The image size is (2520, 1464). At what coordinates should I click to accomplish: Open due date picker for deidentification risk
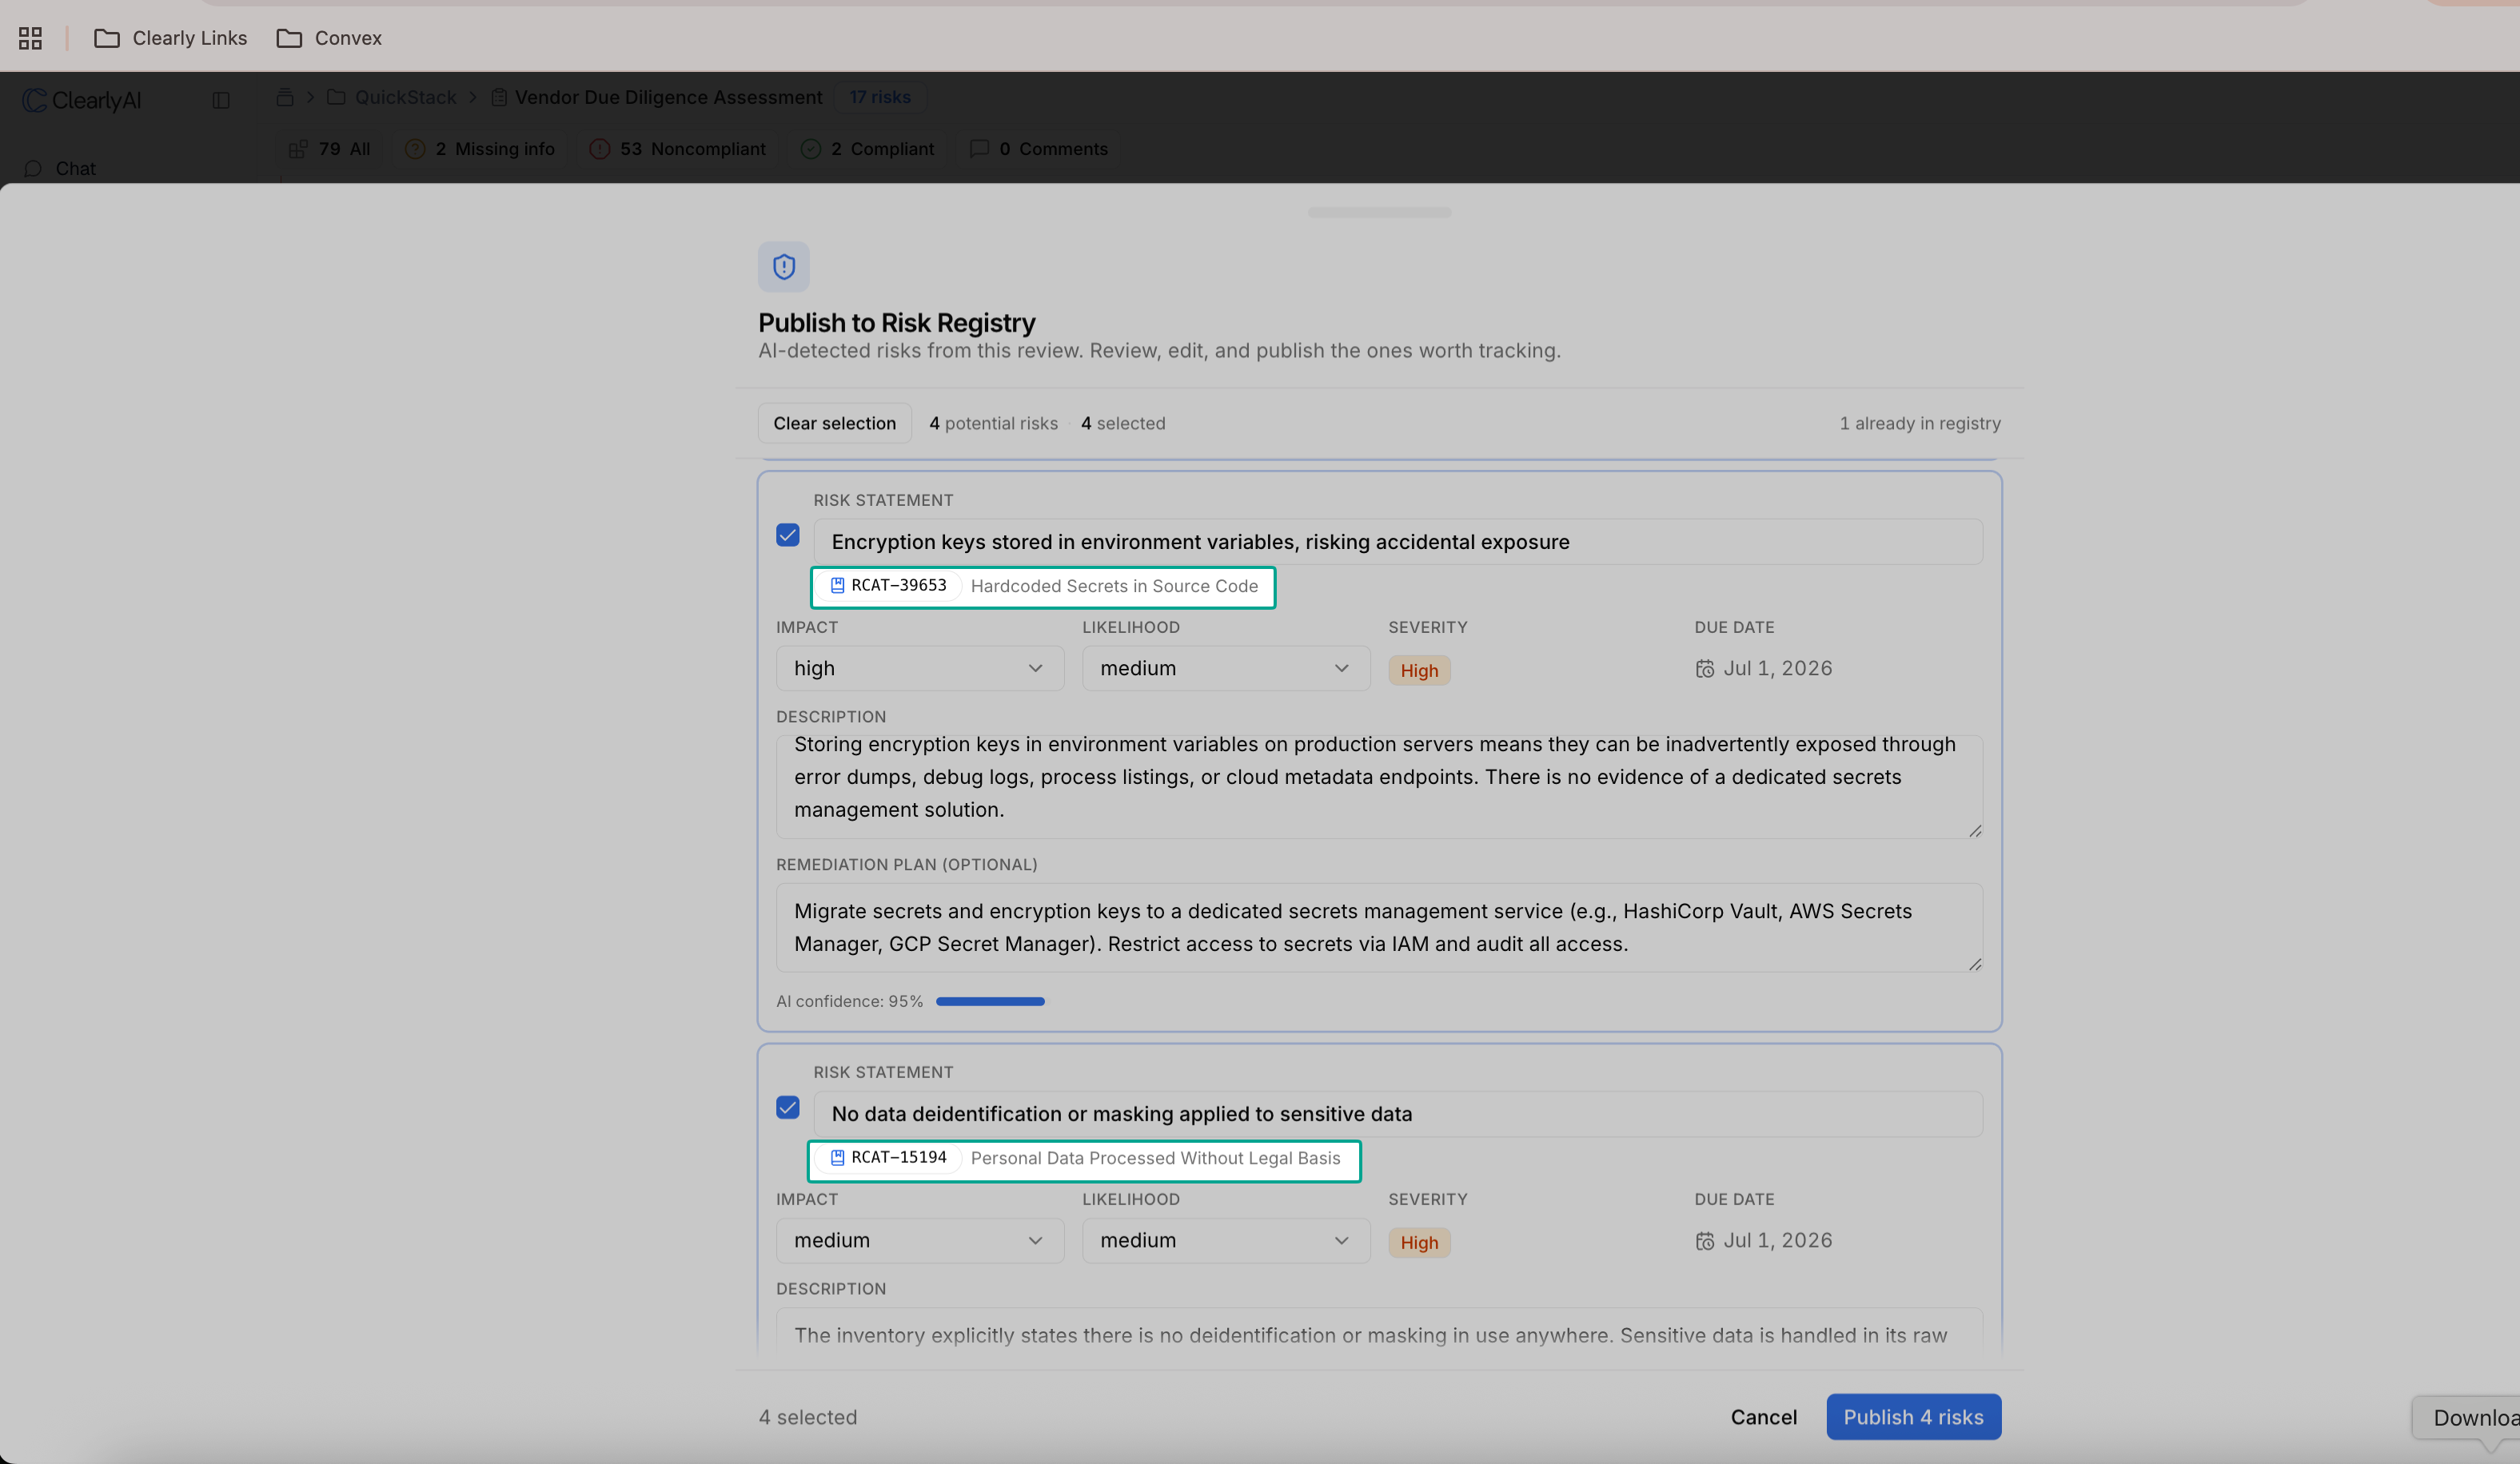coord(1764,1240)
